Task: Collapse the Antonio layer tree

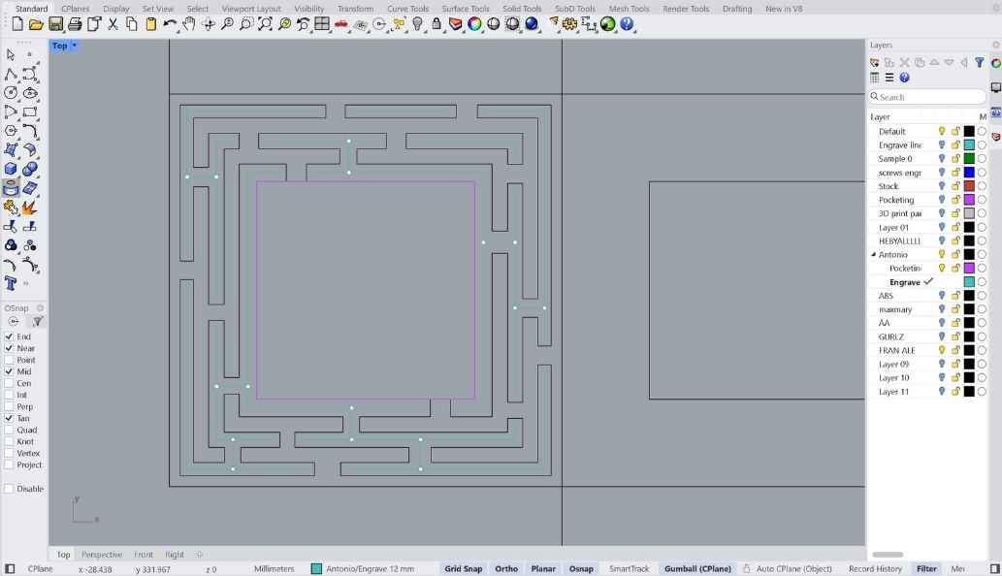Action: pos(872,254)
